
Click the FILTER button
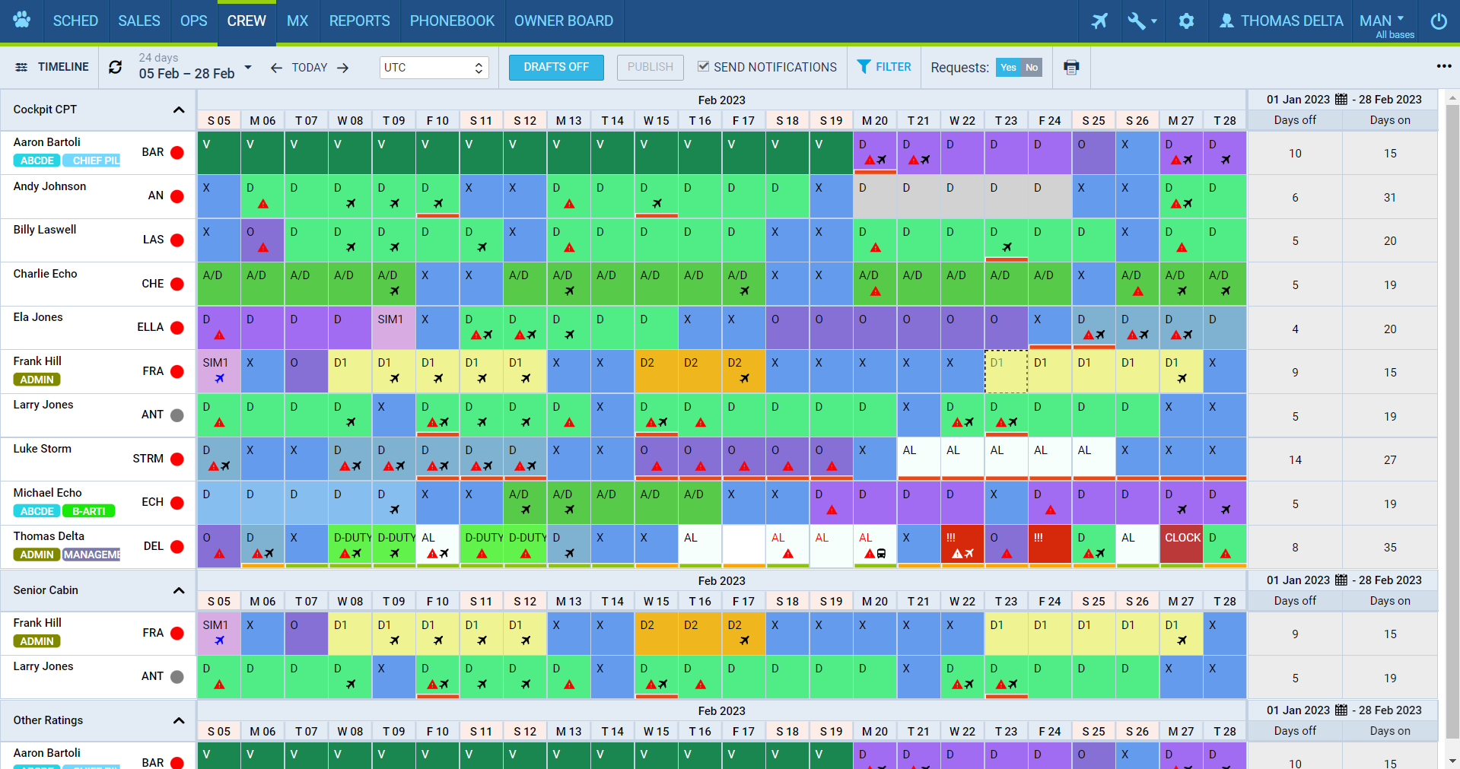(x=884, y=67)
